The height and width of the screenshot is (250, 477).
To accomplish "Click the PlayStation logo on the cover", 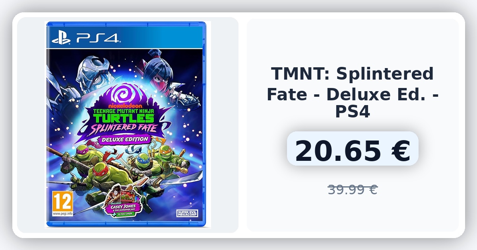I will coord(62,38).
